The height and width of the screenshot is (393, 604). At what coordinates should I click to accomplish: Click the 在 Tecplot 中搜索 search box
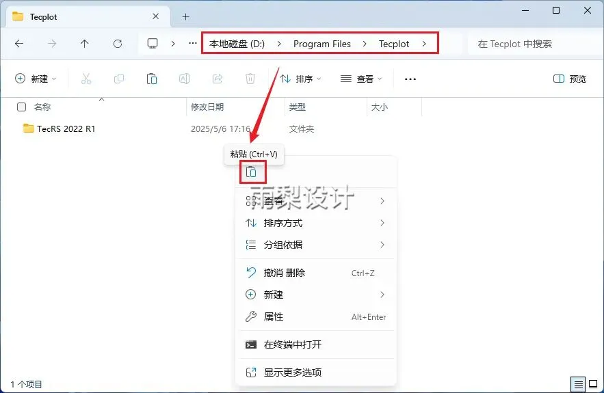pyautogui.click(x=536, y=44)
